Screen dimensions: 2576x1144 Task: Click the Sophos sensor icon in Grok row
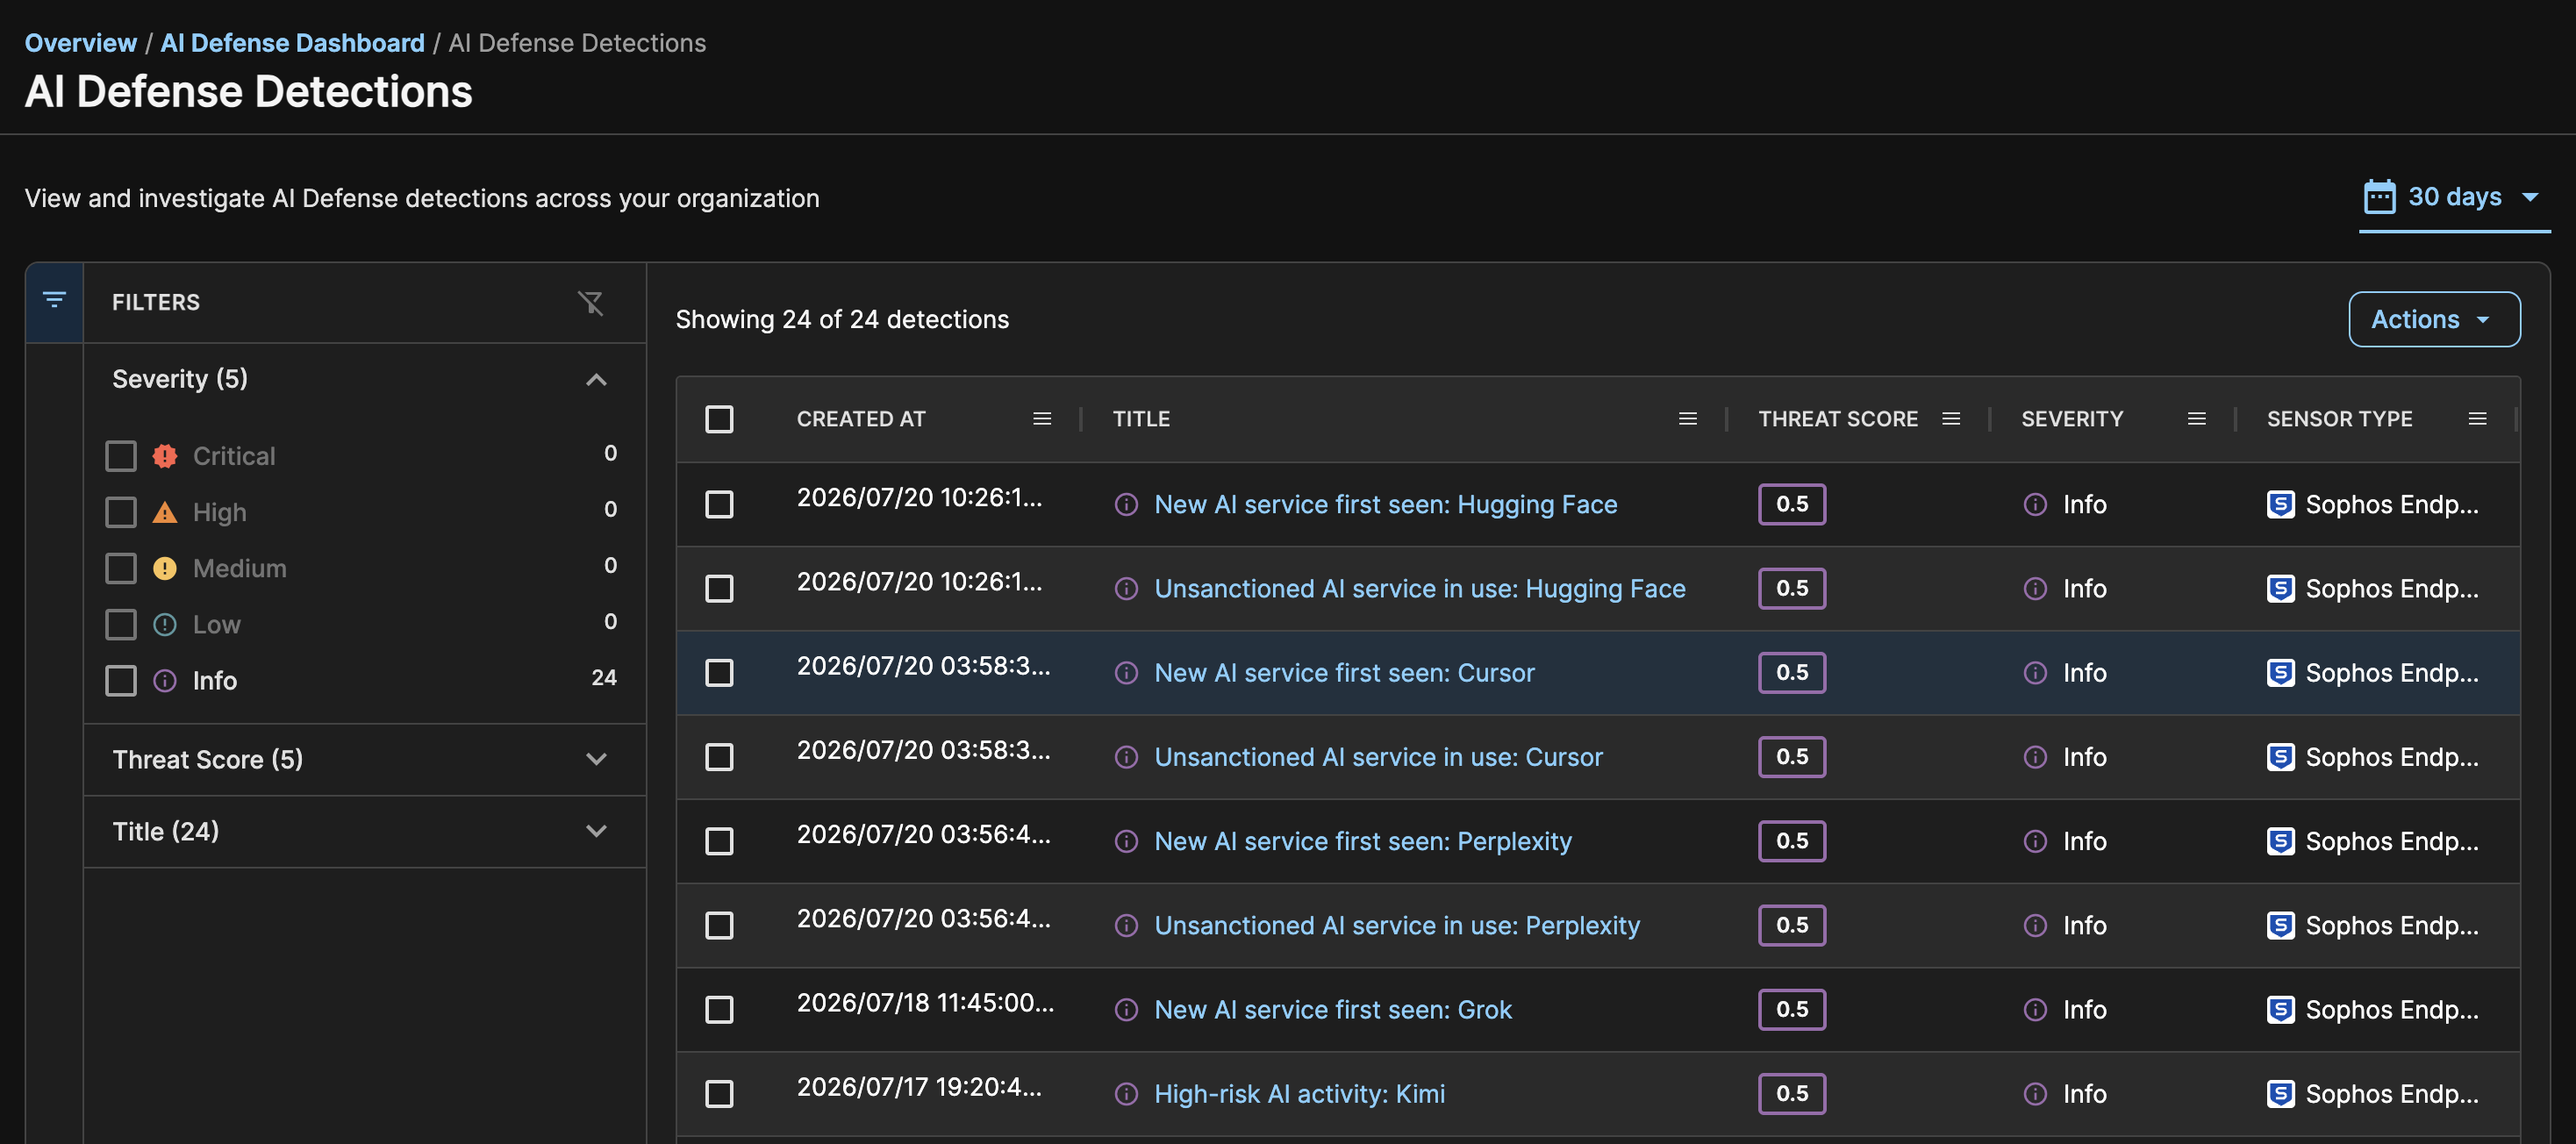[2280, 1009]
